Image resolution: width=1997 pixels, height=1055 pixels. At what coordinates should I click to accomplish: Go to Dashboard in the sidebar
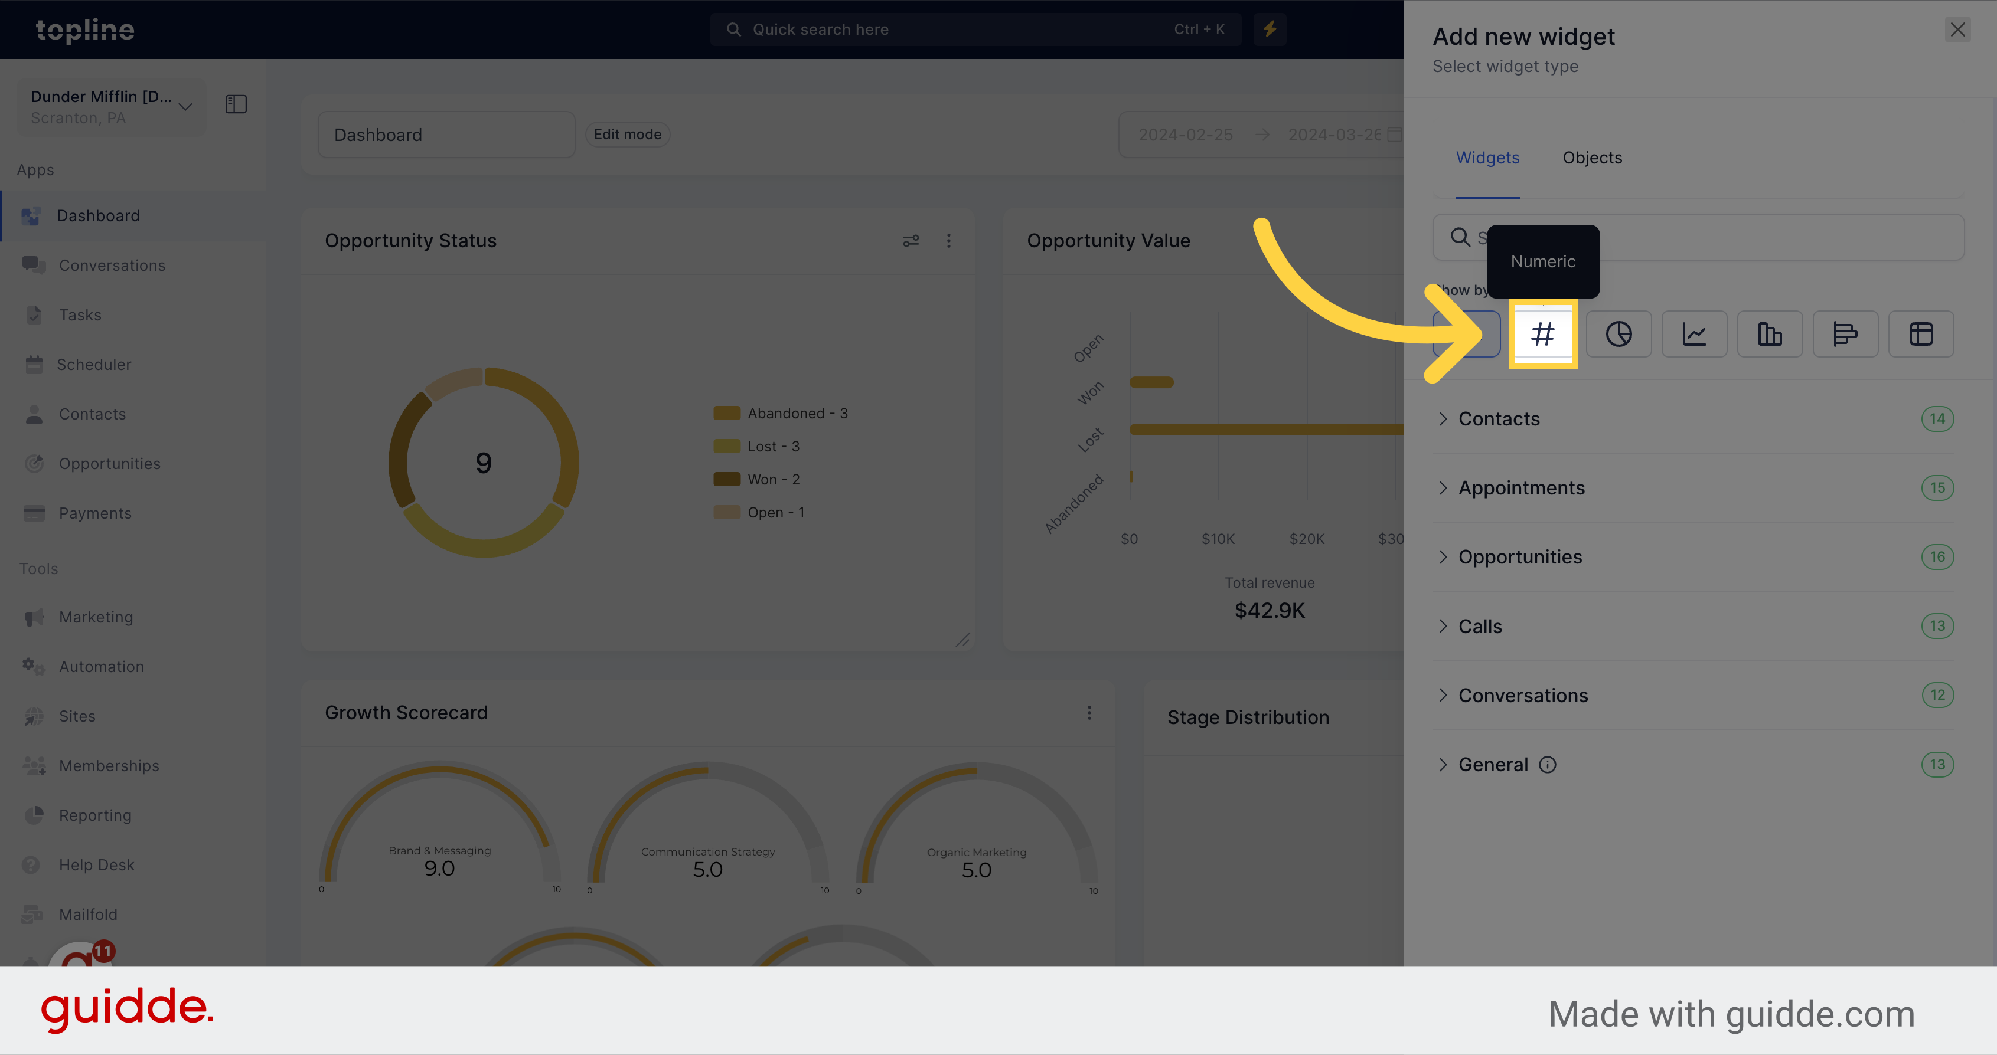pos(132,215)
